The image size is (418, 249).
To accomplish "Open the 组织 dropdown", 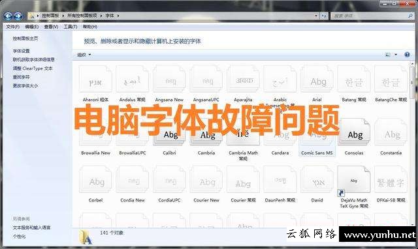I will click(x=84, y=55).
